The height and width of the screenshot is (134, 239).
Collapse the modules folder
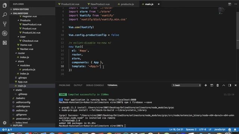pos(25,66)
